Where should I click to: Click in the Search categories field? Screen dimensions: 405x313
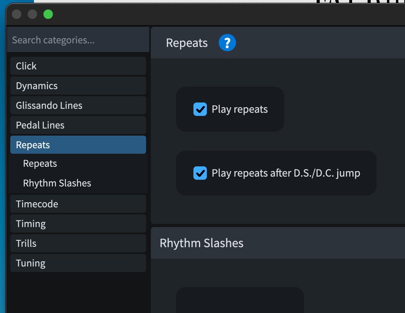point(78,40)
